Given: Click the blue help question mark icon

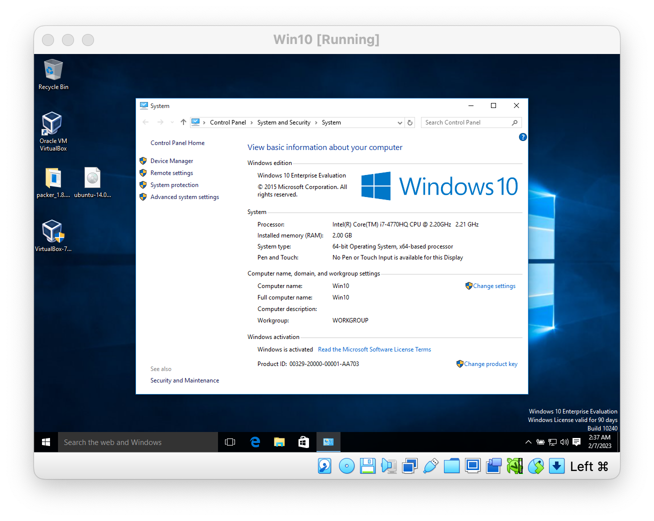Looking at the screenshot, I should [522, 137].
